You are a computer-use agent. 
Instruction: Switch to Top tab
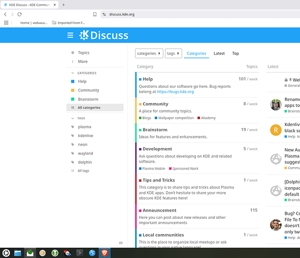click(236, 54)
